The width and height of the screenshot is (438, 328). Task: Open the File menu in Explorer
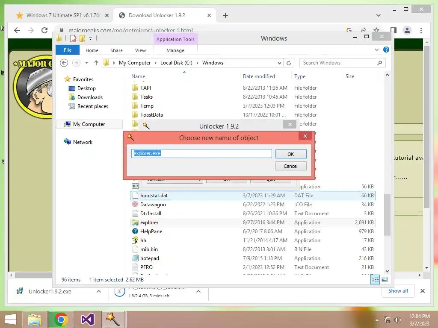pos(67,50)
